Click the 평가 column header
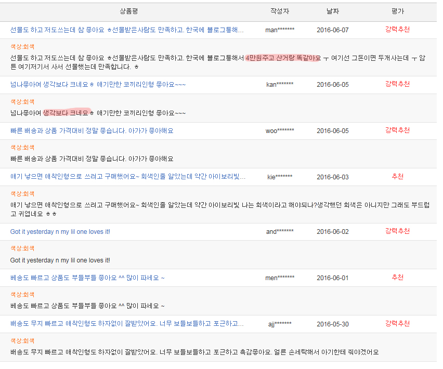Image resolution: width=443 pixels, height=369 pixels. pos(397,11)
